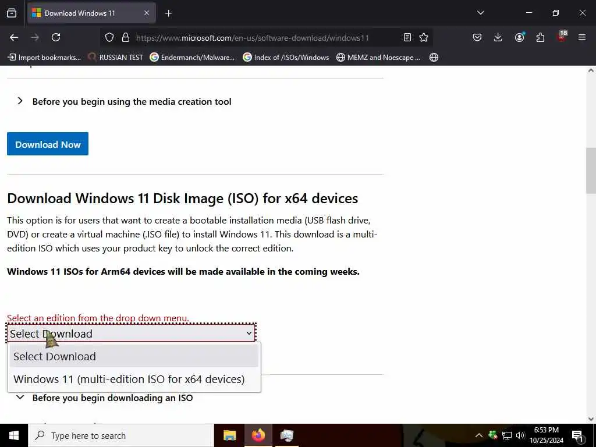Open Firefox application hamburger menu

click(x=582, y=37)
